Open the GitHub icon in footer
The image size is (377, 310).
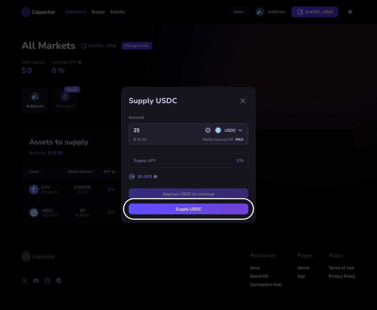pos(47,281)
